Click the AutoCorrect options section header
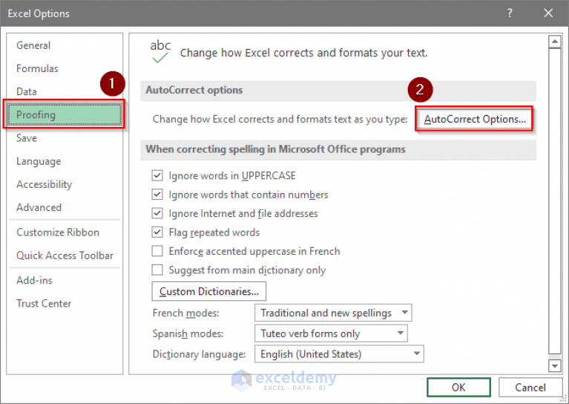 point(338,90)
